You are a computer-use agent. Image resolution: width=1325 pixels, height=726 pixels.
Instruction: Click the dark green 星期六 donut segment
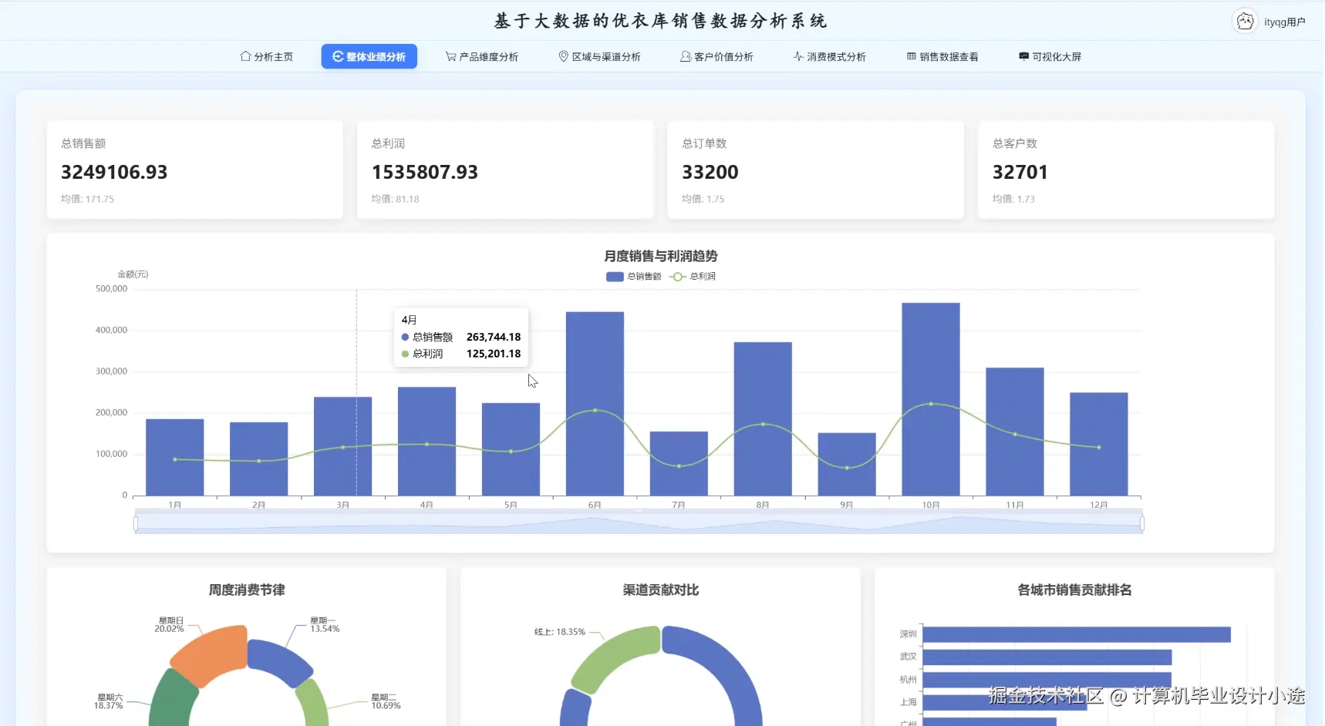click(x=171, y=700)
